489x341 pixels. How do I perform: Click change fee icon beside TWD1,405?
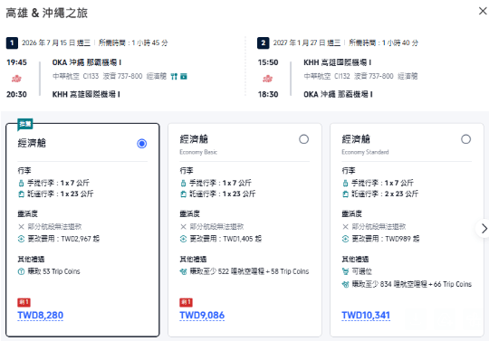[x=183, y=239]
